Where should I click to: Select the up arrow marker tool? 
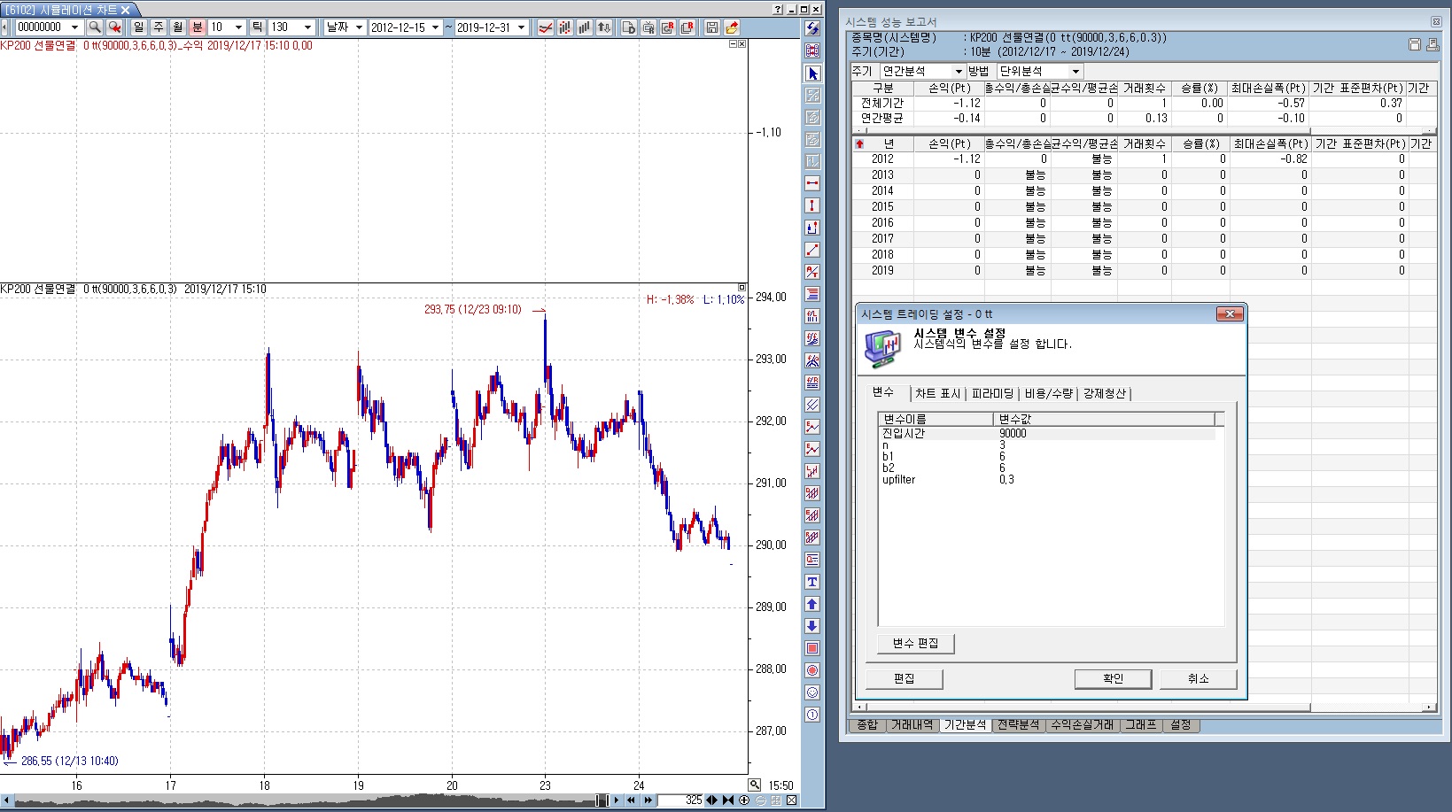point(812,604)
